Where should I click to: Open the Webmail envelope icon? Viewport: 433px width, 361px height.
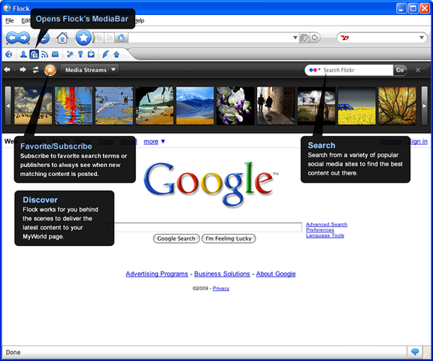click(55, 54)
